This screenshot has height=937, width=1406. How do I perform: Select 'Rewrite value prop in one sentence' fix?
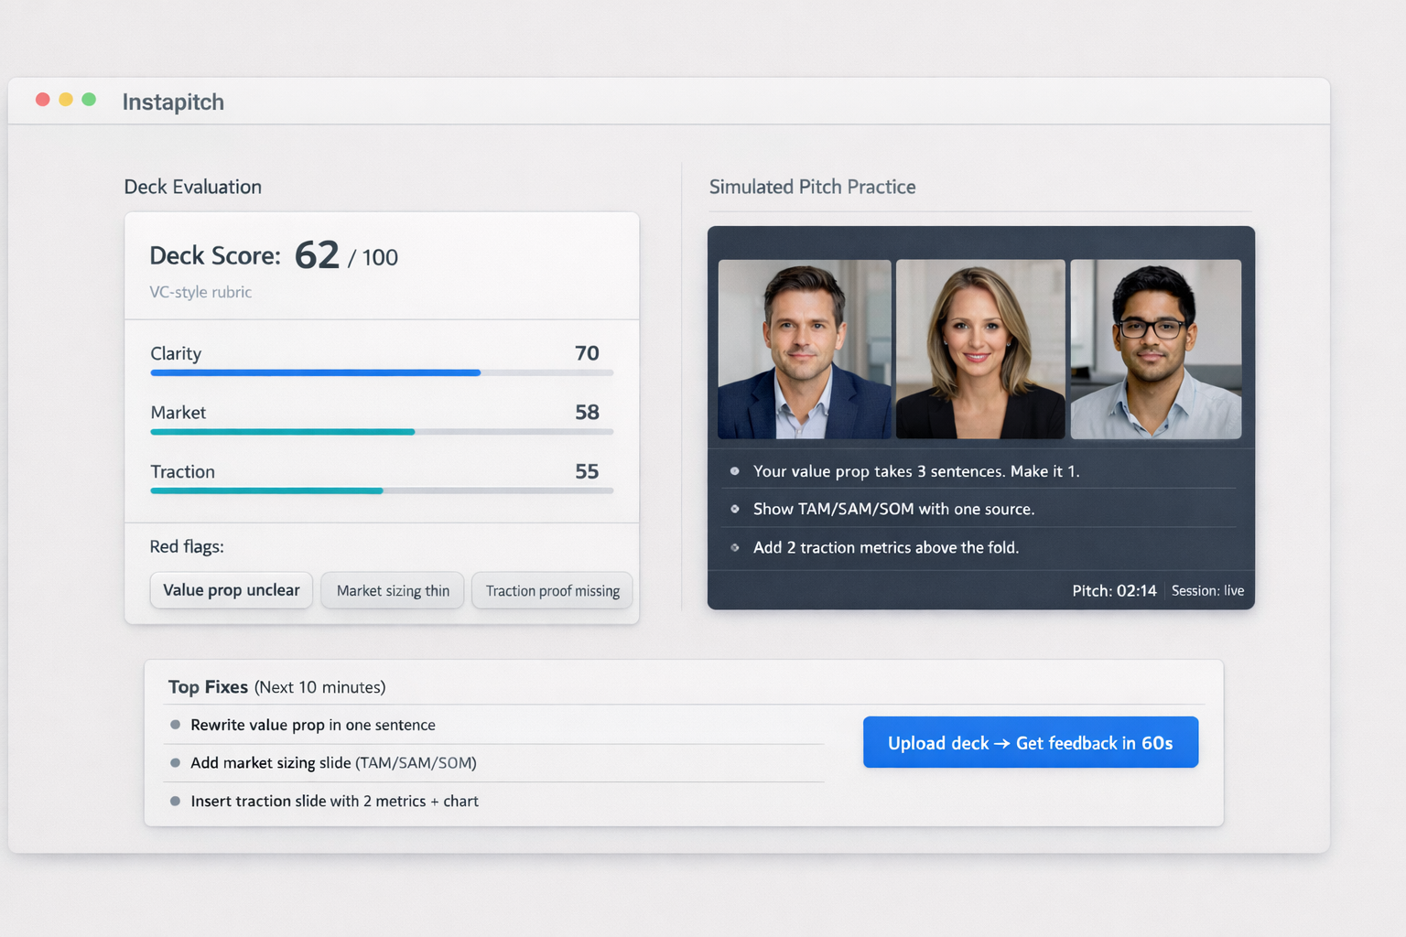click(x=312, y=725)
